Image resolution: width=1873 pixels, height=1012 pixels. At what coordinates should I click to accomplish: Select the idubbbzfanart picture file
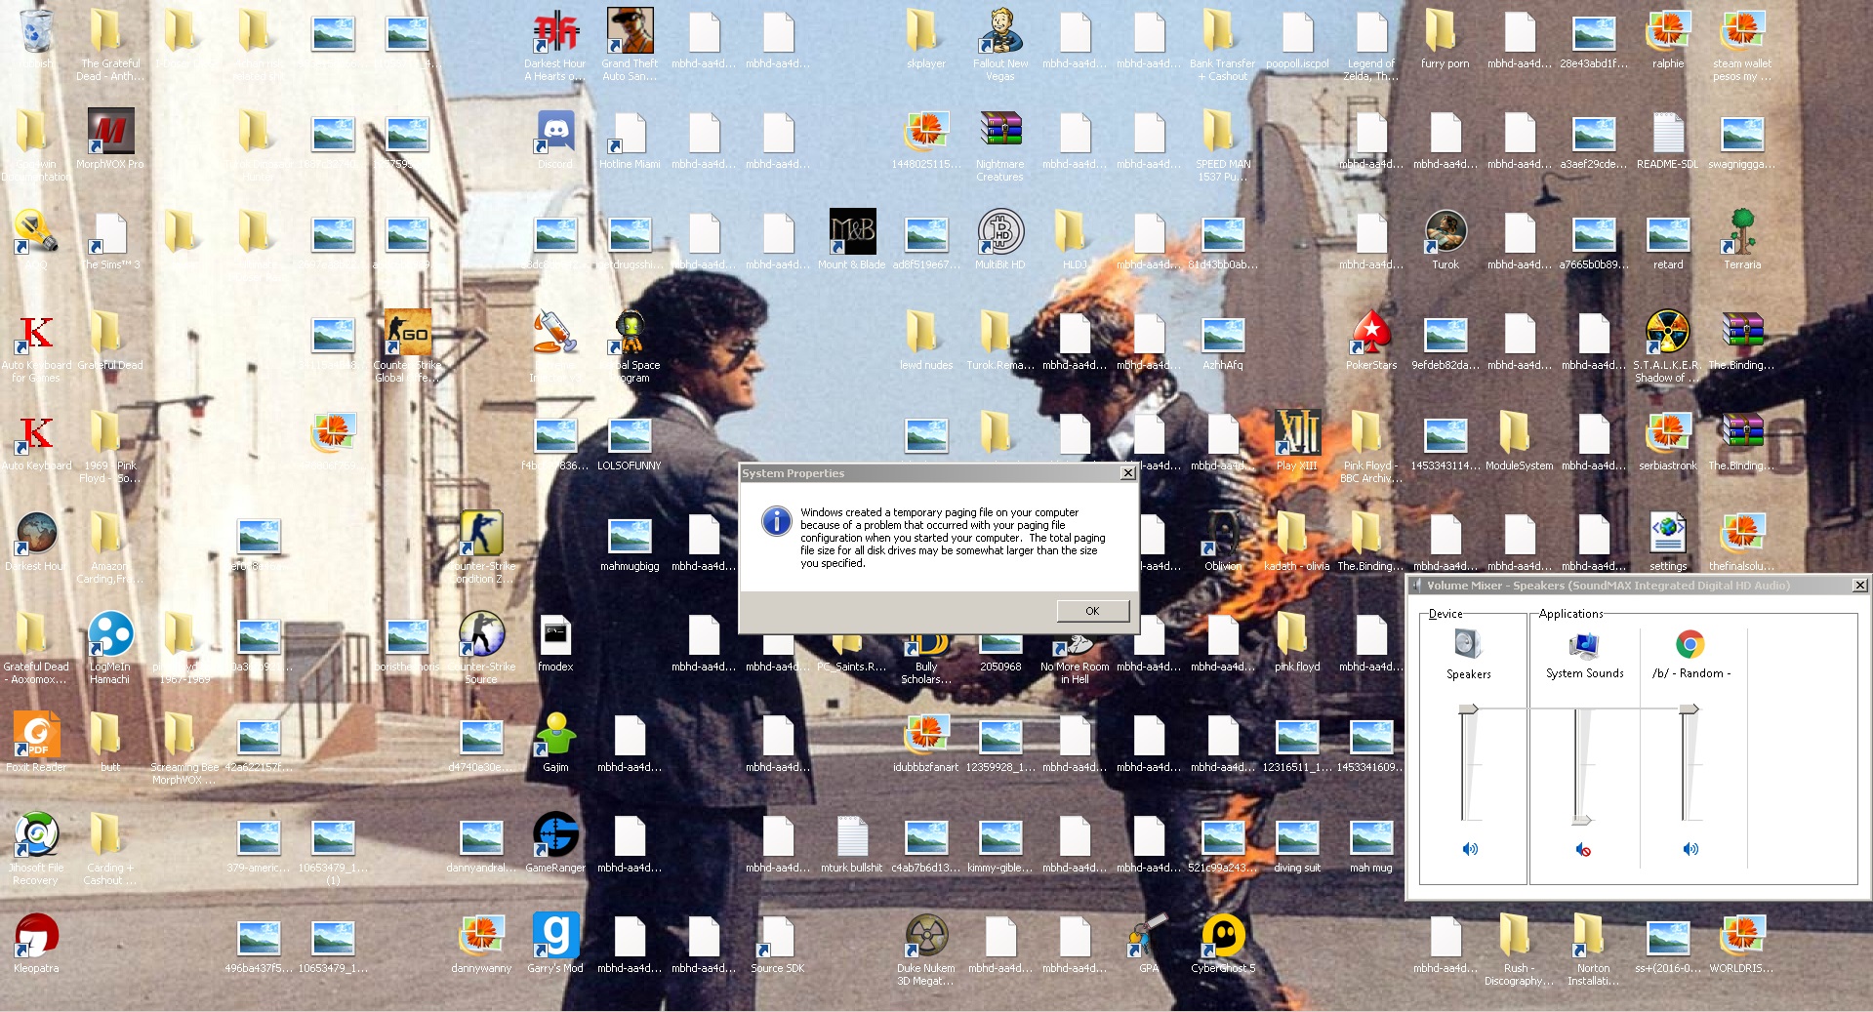pyautogui.click(x=926, y=735)
